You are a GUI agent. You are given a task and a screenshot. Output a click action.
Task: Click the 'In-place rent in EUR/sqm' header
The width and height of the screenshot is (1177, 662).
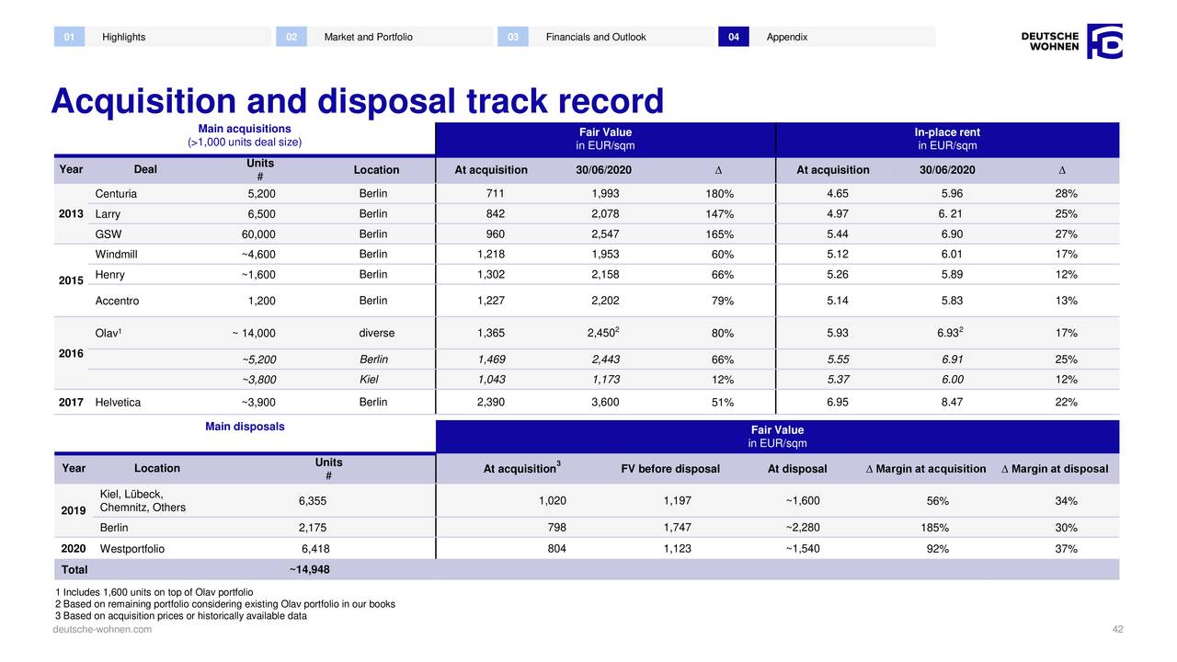pos(947,139)
